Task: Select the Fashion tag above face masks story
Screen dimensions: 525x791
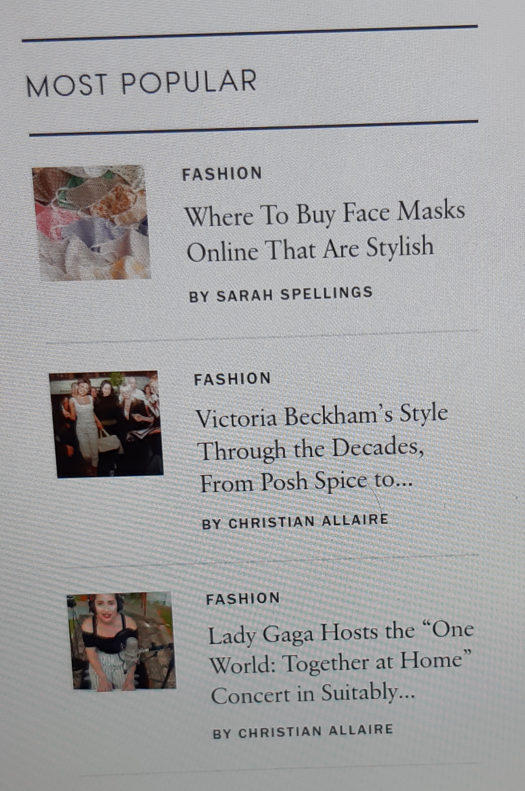Action: [222, 174]
